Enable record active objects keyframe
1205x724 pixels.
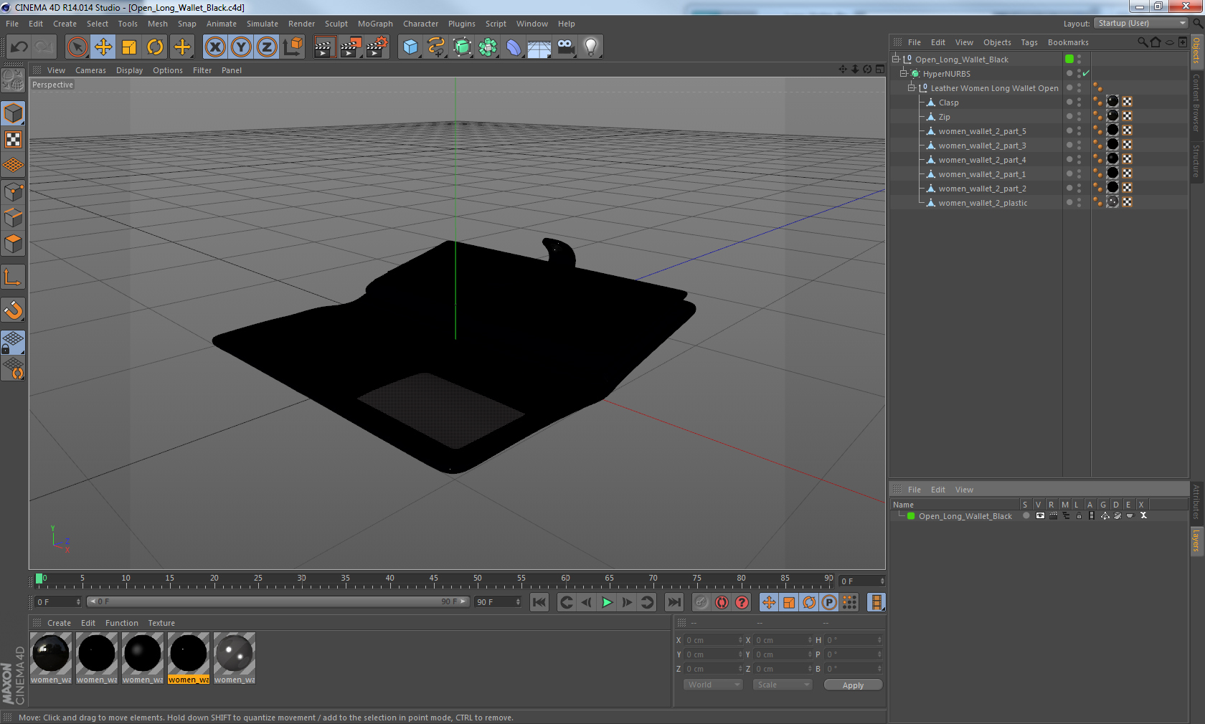pos(701,602)
